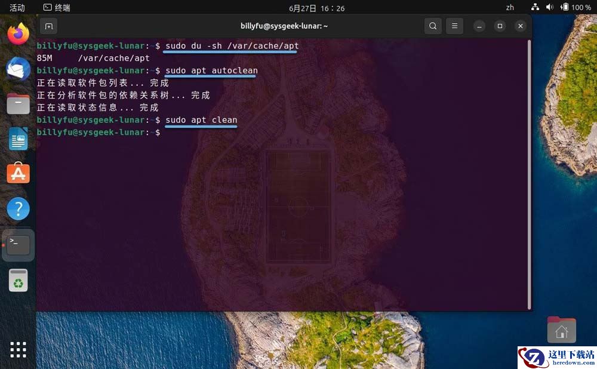This screenshot has height=369, width=597.
Task: Click the volume speaker icon
Action: pos(549,7)
